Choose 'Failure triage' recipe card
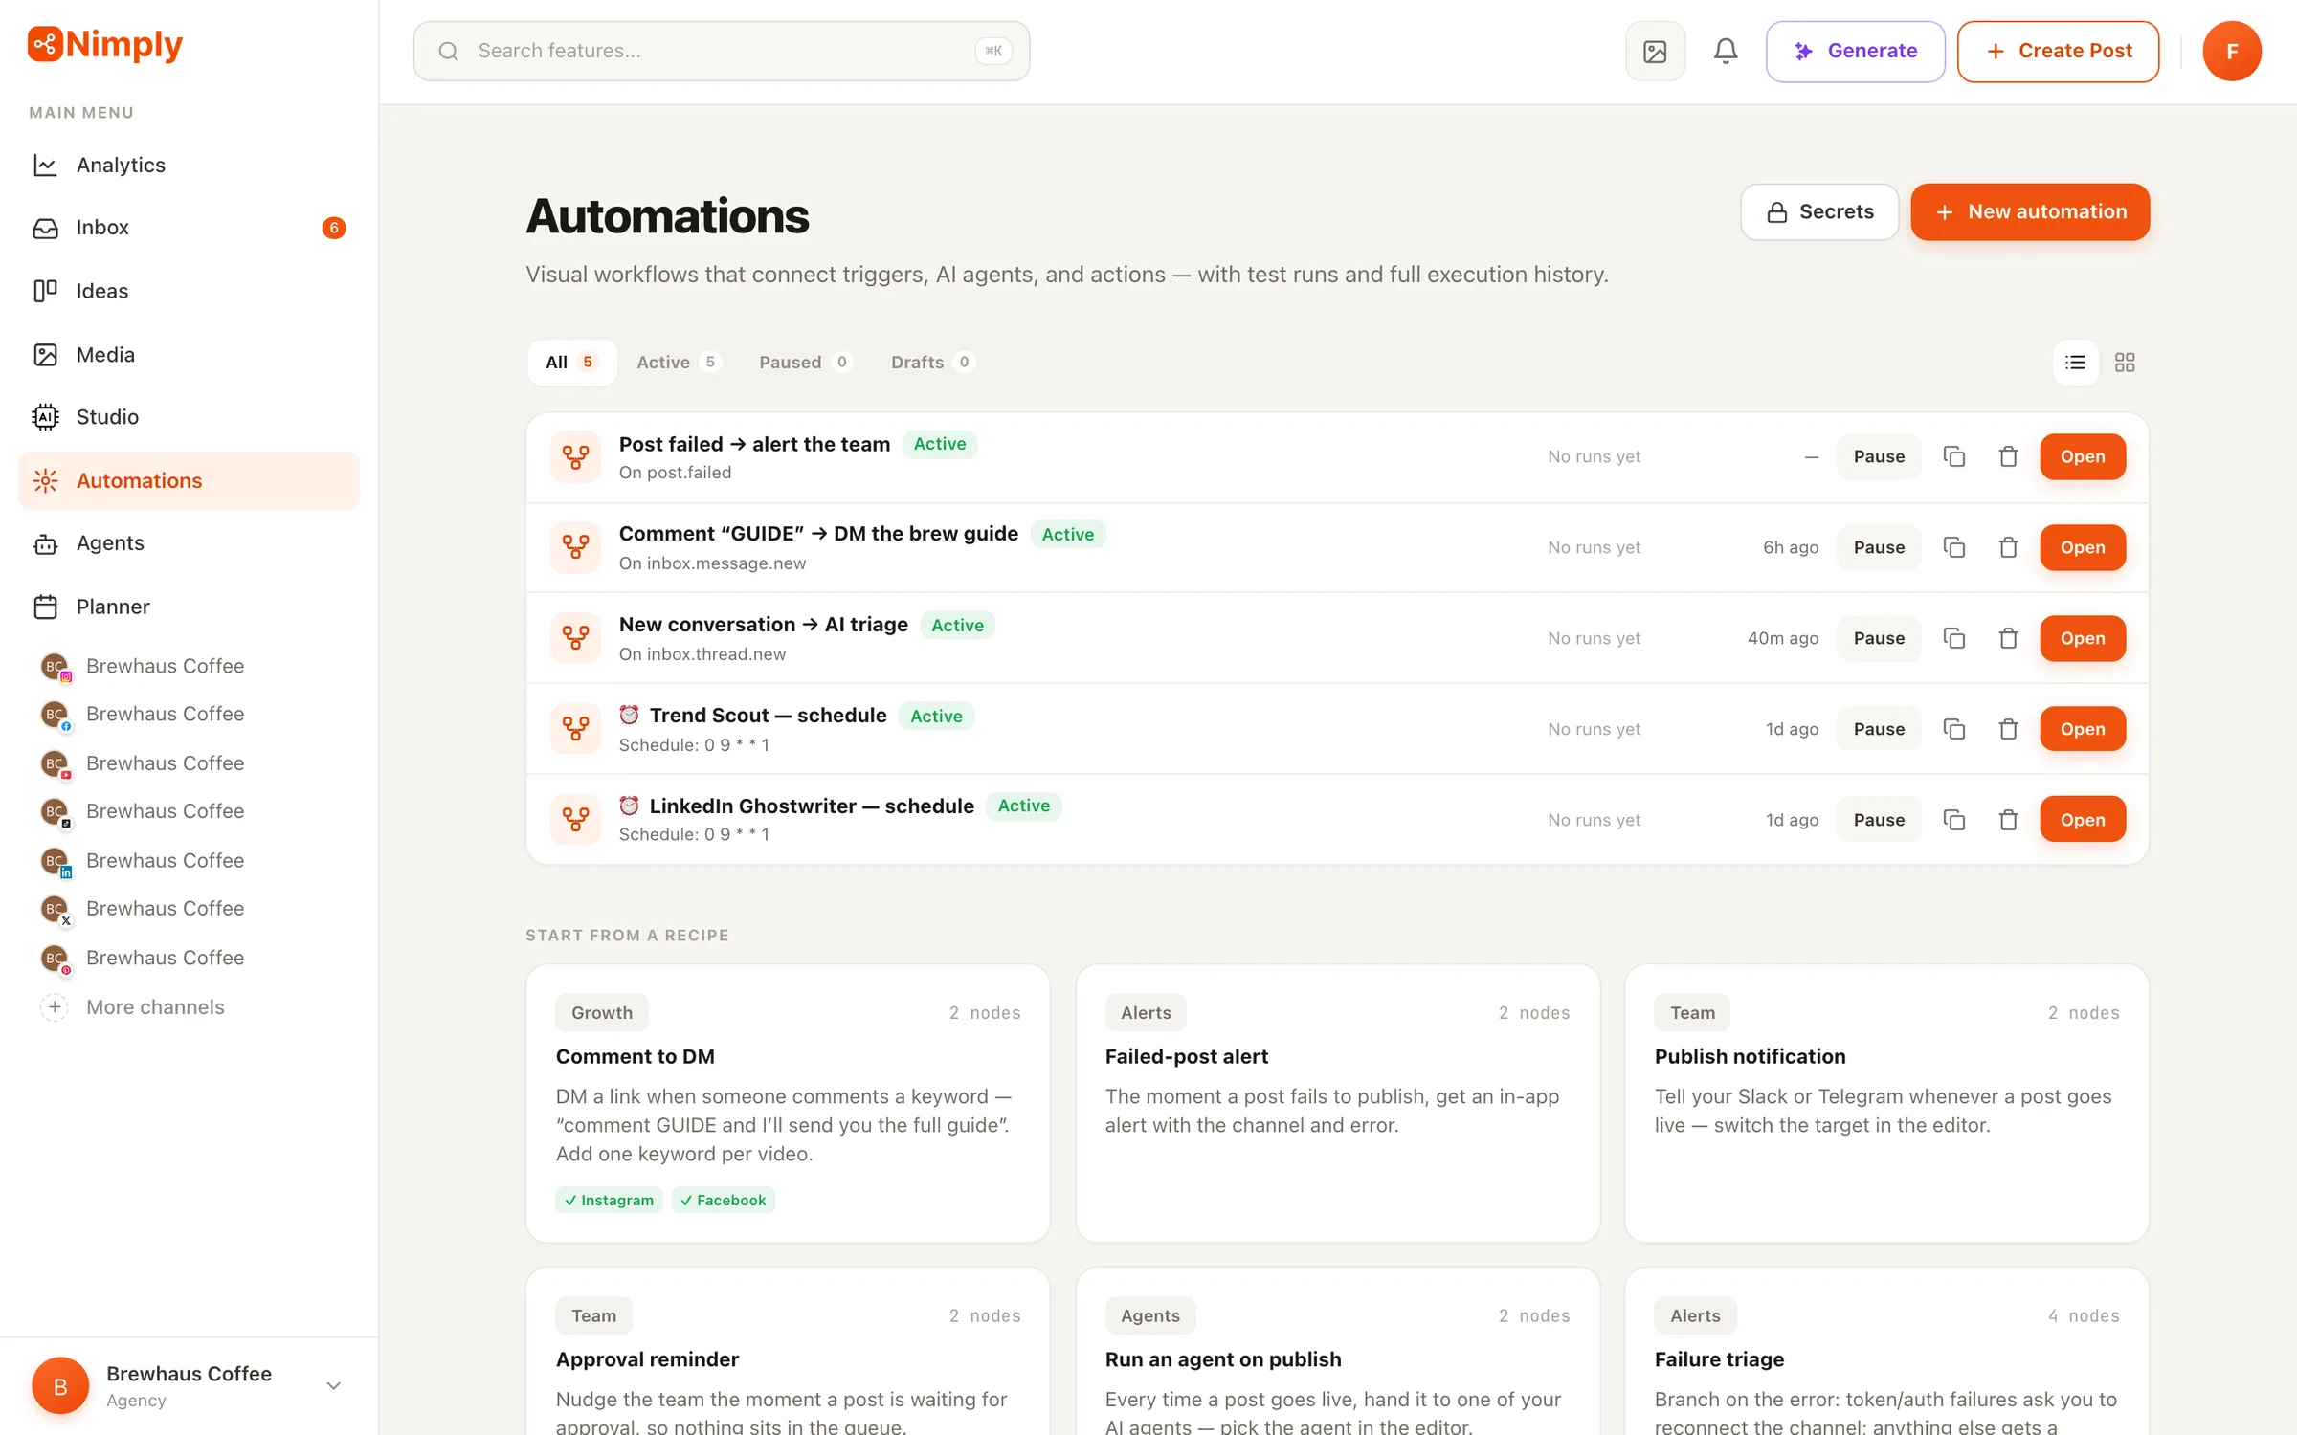This screenshot has width=2297, height=1435. click(1886, 1351)
